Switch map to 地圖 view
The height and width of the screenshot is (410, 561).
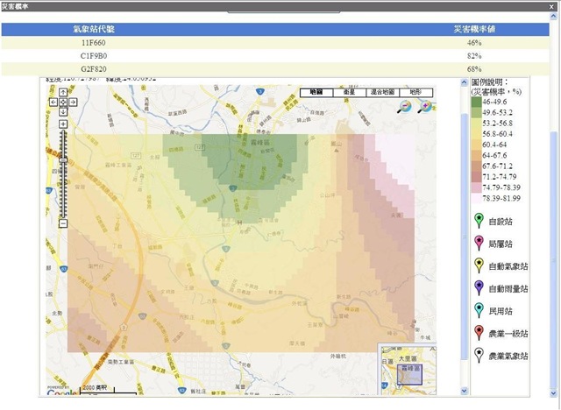pos(316,92)
